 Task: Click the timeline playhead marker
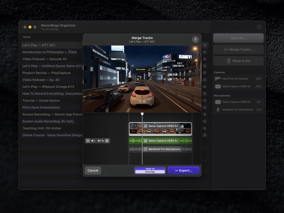142,114
